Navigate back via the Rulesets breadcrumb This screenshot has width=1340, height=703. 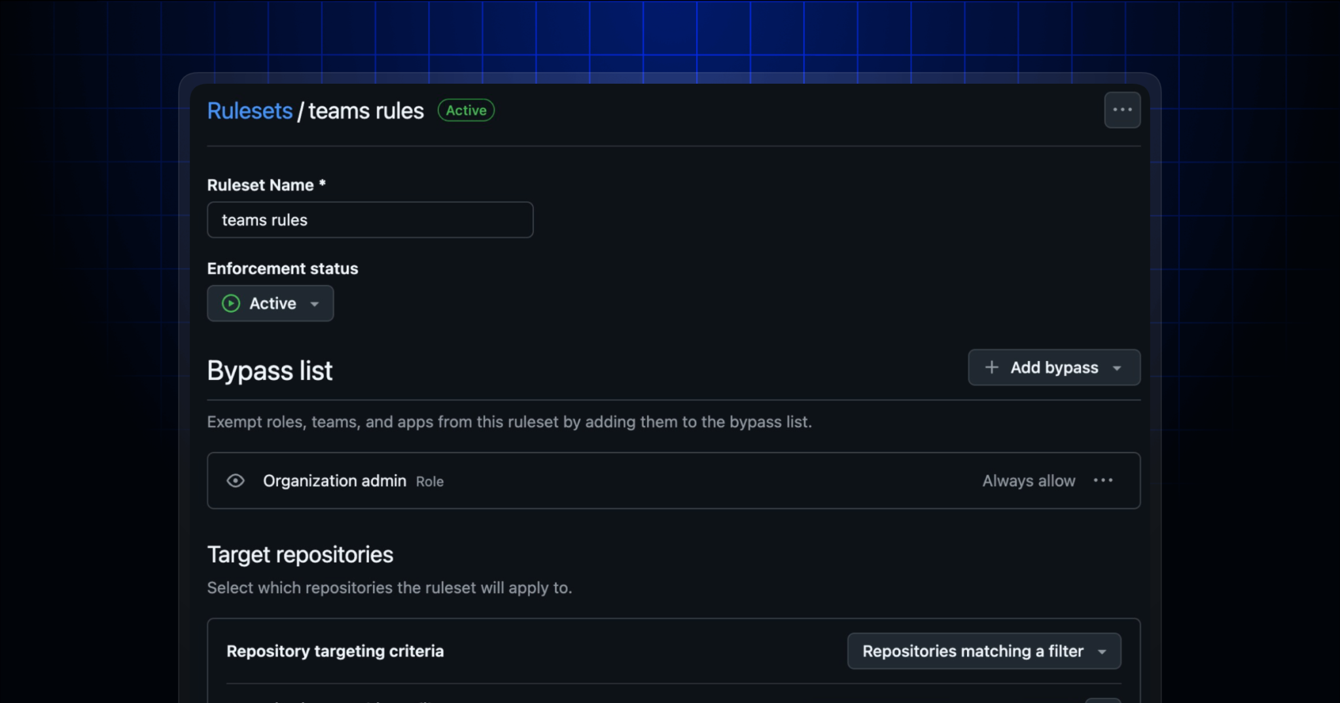pos(249,111)
